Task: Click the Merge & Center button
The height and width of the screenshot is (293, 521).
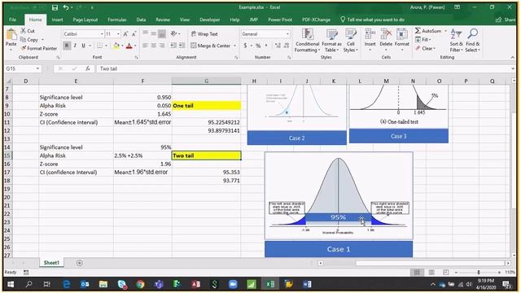Action: [210, 46]
